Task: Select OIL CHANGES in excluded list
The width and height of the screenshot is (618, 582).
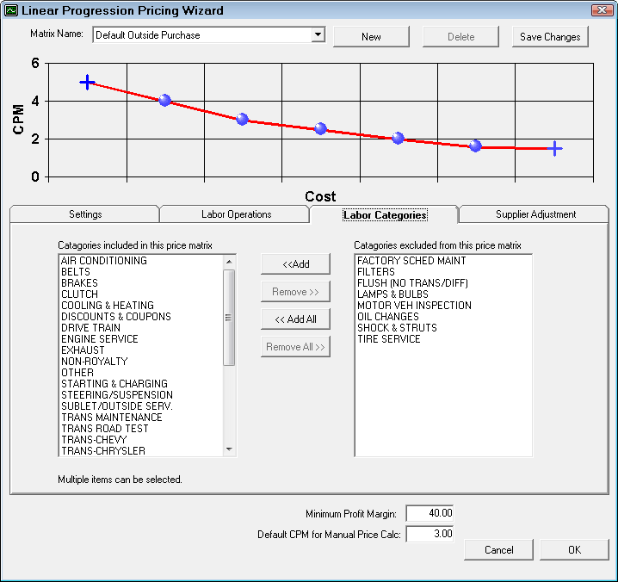Action: (387, 317)
